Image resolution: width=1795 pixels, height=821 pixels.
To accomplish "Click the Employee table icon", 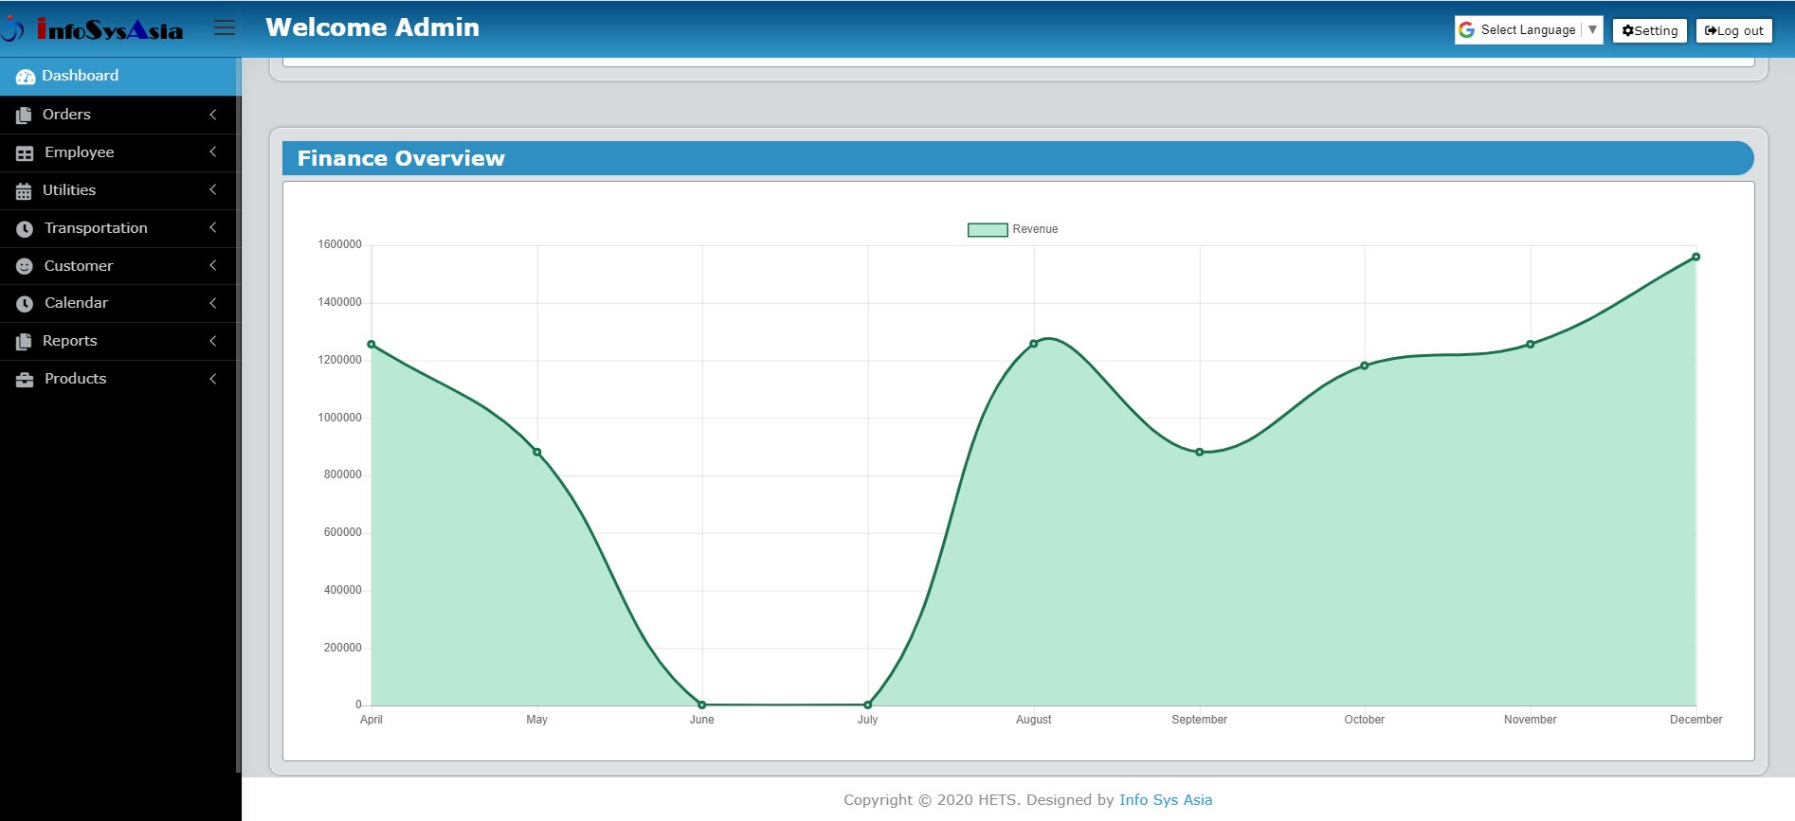I will 25,153.
